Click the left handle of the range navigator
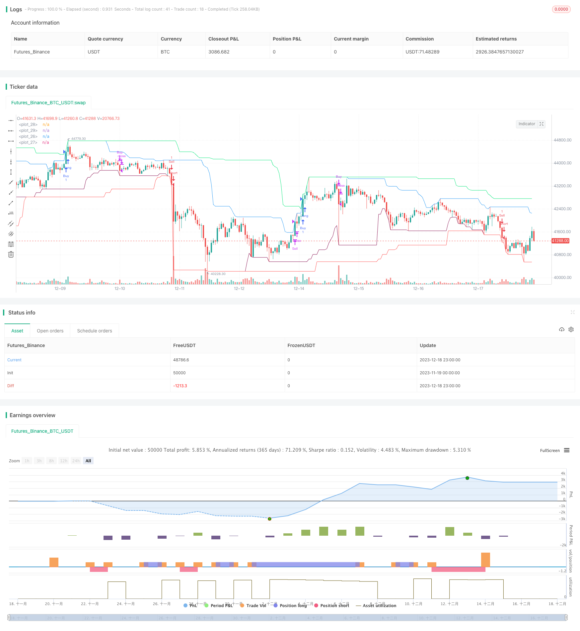580x631 pixels. (x=9, y=617)
